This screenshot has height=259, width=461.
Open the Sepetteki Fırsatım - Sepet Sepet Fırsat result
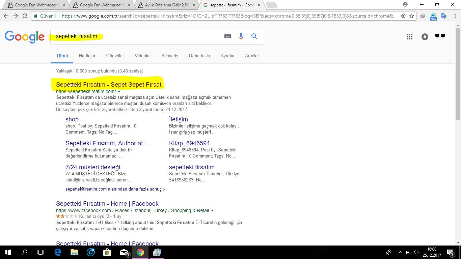tap(109, 85)
